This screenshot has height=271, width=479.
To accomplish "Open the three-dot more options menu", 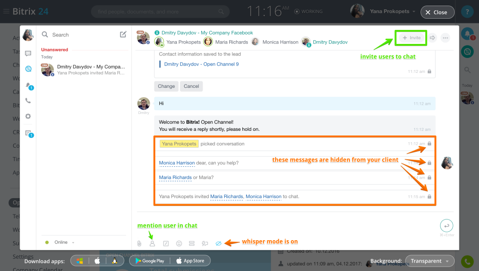I will pos(445,38).
